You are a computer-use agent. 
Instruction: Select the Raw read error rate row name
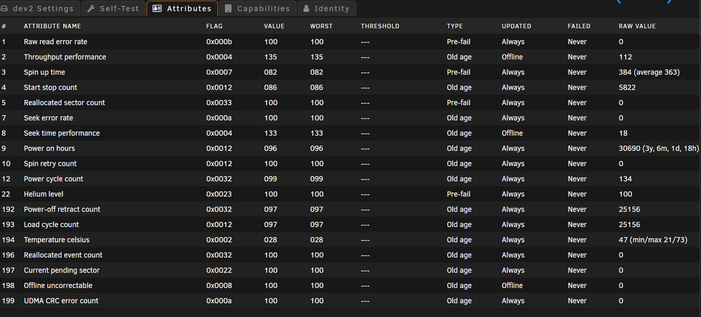55,42
